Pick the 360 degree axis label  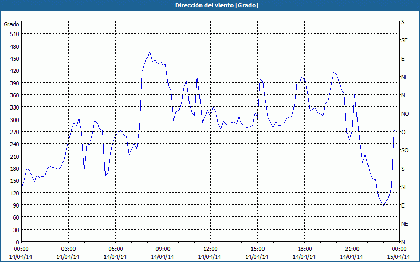(15, 95)
